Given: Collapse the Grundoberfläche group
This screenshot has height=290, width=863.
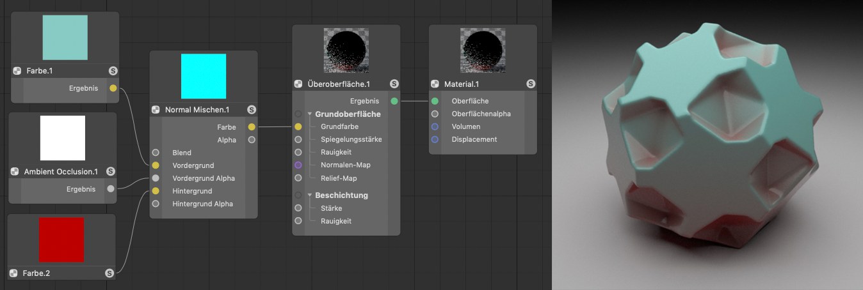Looking at the screenshot, I should [x=311, y=114].
